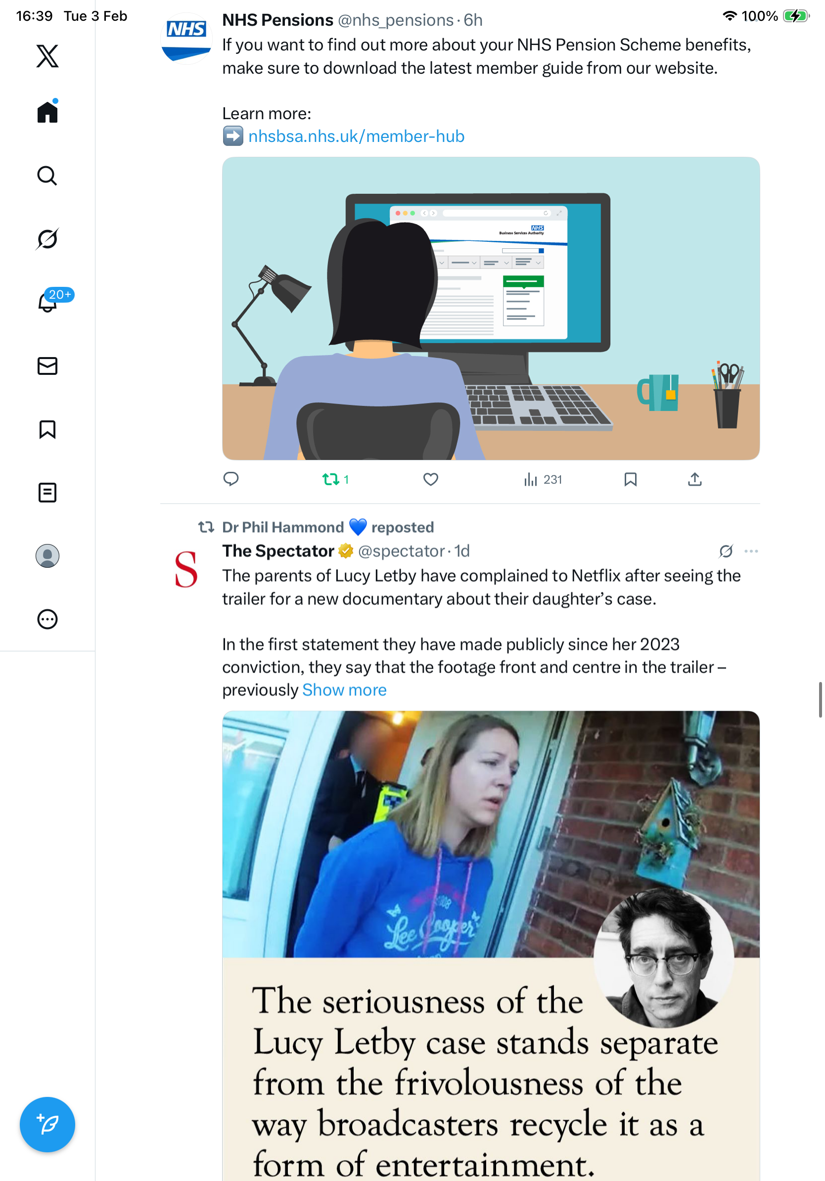The image size is (825, 1181).
Task: Open Bookmarks from the sidebar
Action: tap(47, 429)
